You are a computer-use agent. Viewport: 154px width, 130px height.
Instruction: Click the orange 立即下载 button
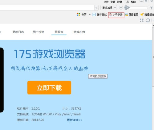pos(49,88)
